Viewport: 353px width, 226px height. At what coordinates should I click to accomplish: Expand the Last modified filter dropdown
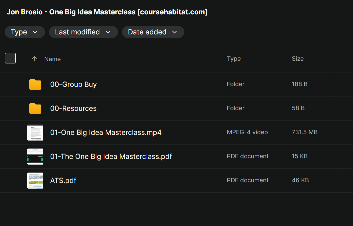(83, 32)
